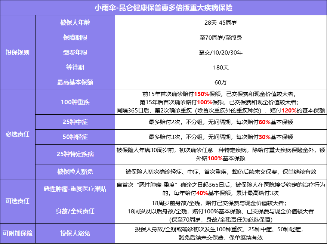Click the 被保人年龄 label cell
The width and height of the screenshot is (327, 244).
tap(75, 22)
